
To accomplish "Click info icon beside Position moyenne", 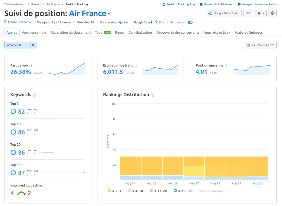I will (226, 65).
